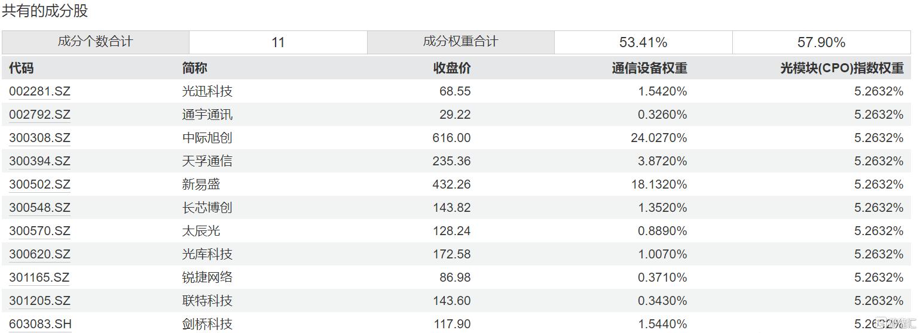
Task: Select the 成分个数合计 summary cell
Action: point(96,42)
